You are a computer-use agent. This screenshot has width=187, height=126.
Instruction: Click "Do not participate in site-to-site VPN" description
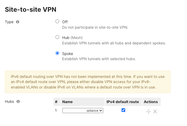coord(95,27)
